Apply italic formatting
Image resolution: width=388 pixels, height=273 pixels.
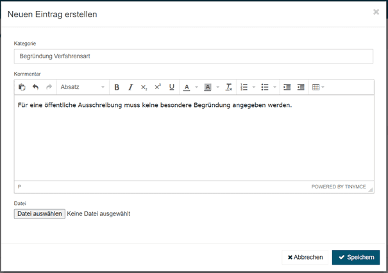(130, 87)
